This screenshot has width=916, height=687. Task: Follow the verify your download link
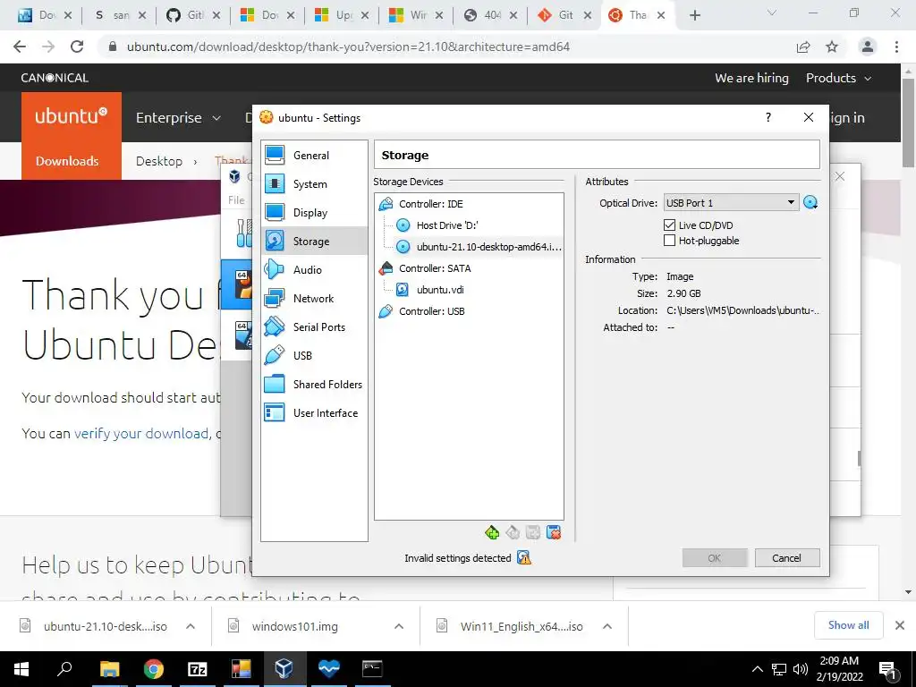click(140, 434)
